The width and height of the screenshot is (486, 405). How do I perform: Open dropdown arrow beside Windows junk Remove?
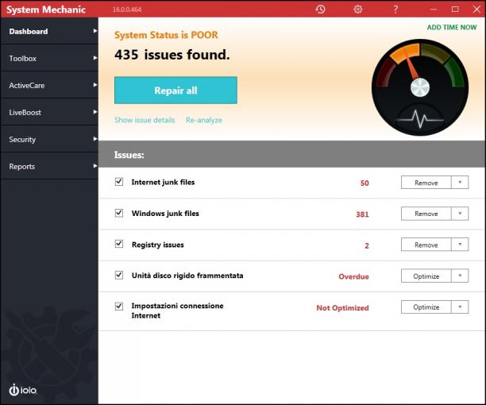point(460,214)
